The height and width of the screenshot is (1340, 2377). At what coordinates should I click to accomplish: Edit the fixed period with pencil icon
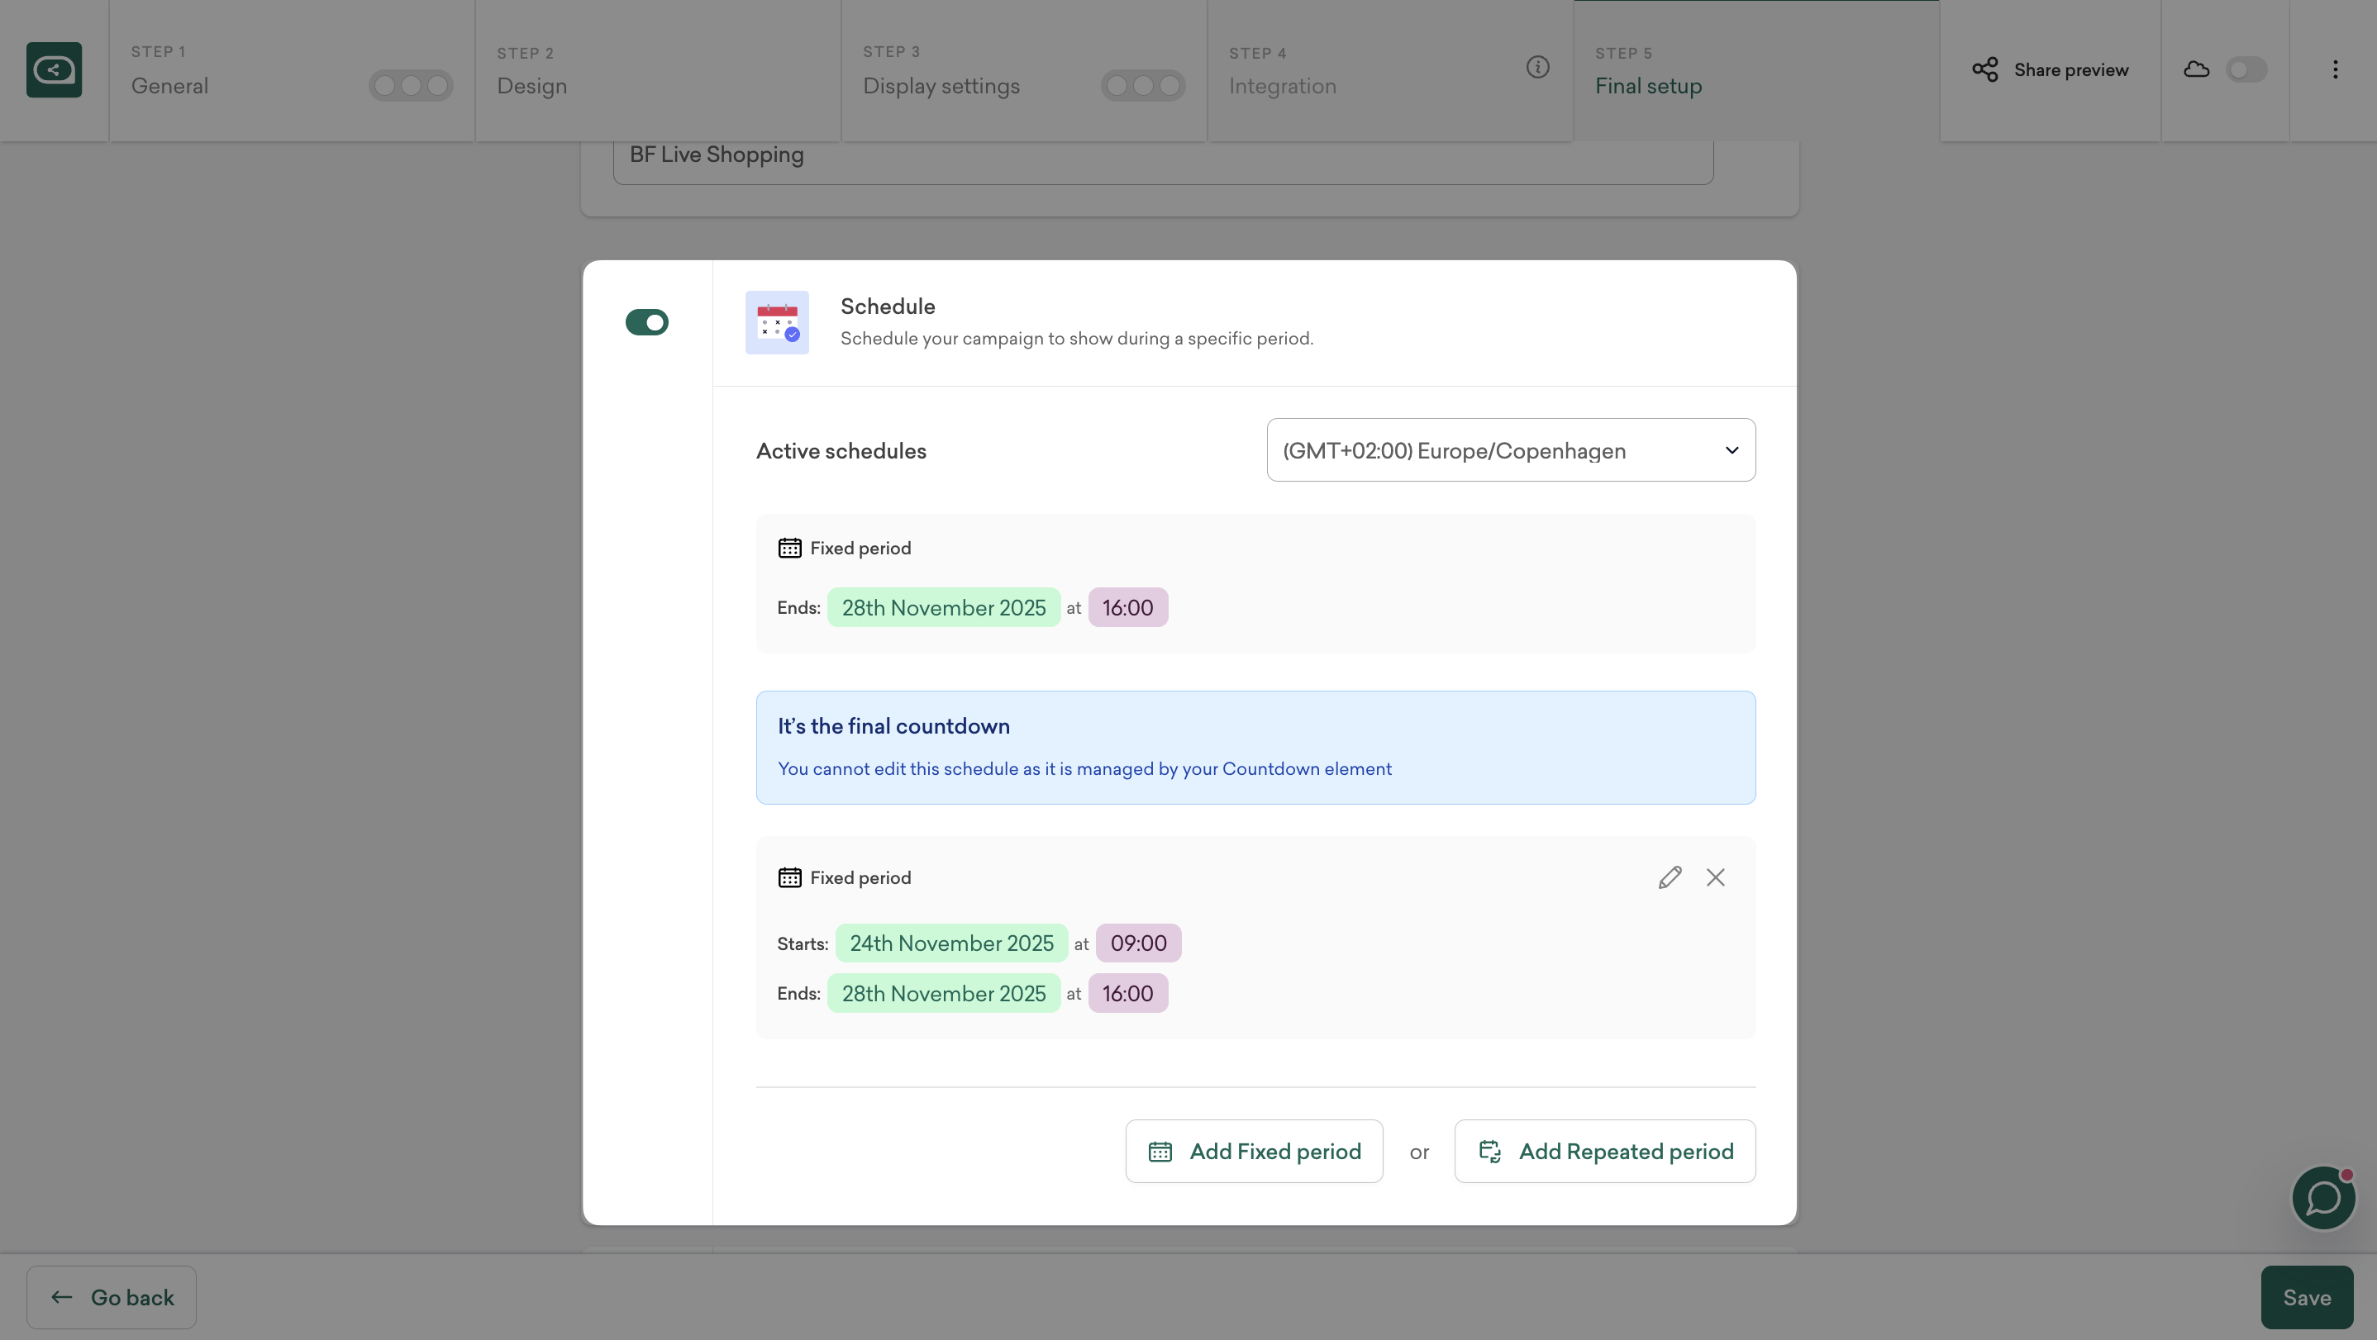point(1670,877)
